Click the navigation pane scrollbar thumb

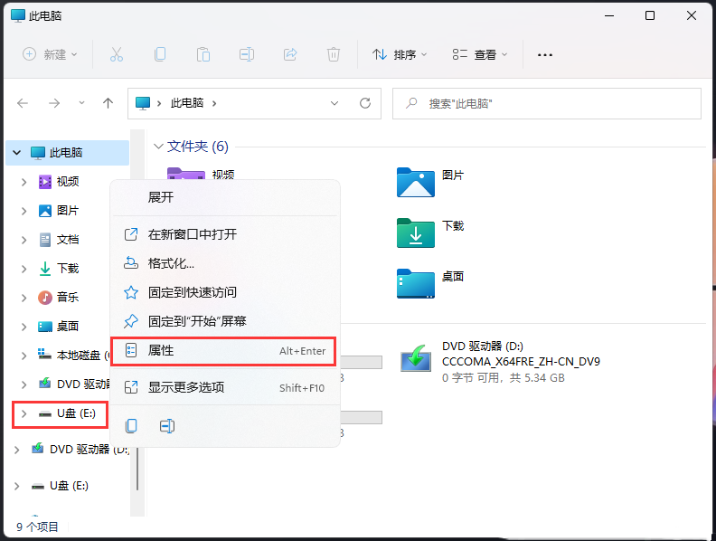point(137,469)
